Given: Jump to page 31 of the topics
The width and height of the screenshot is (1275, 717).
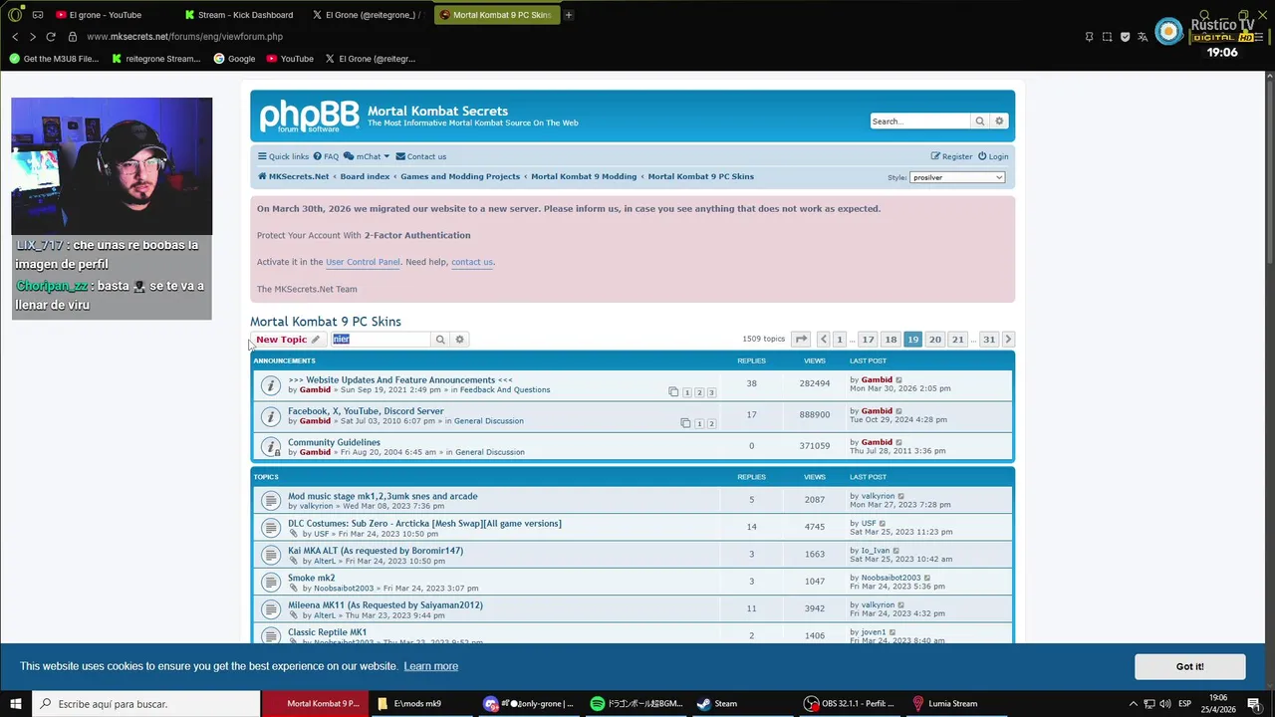Looking at the screenshot, I should click(x=989, y=340).
